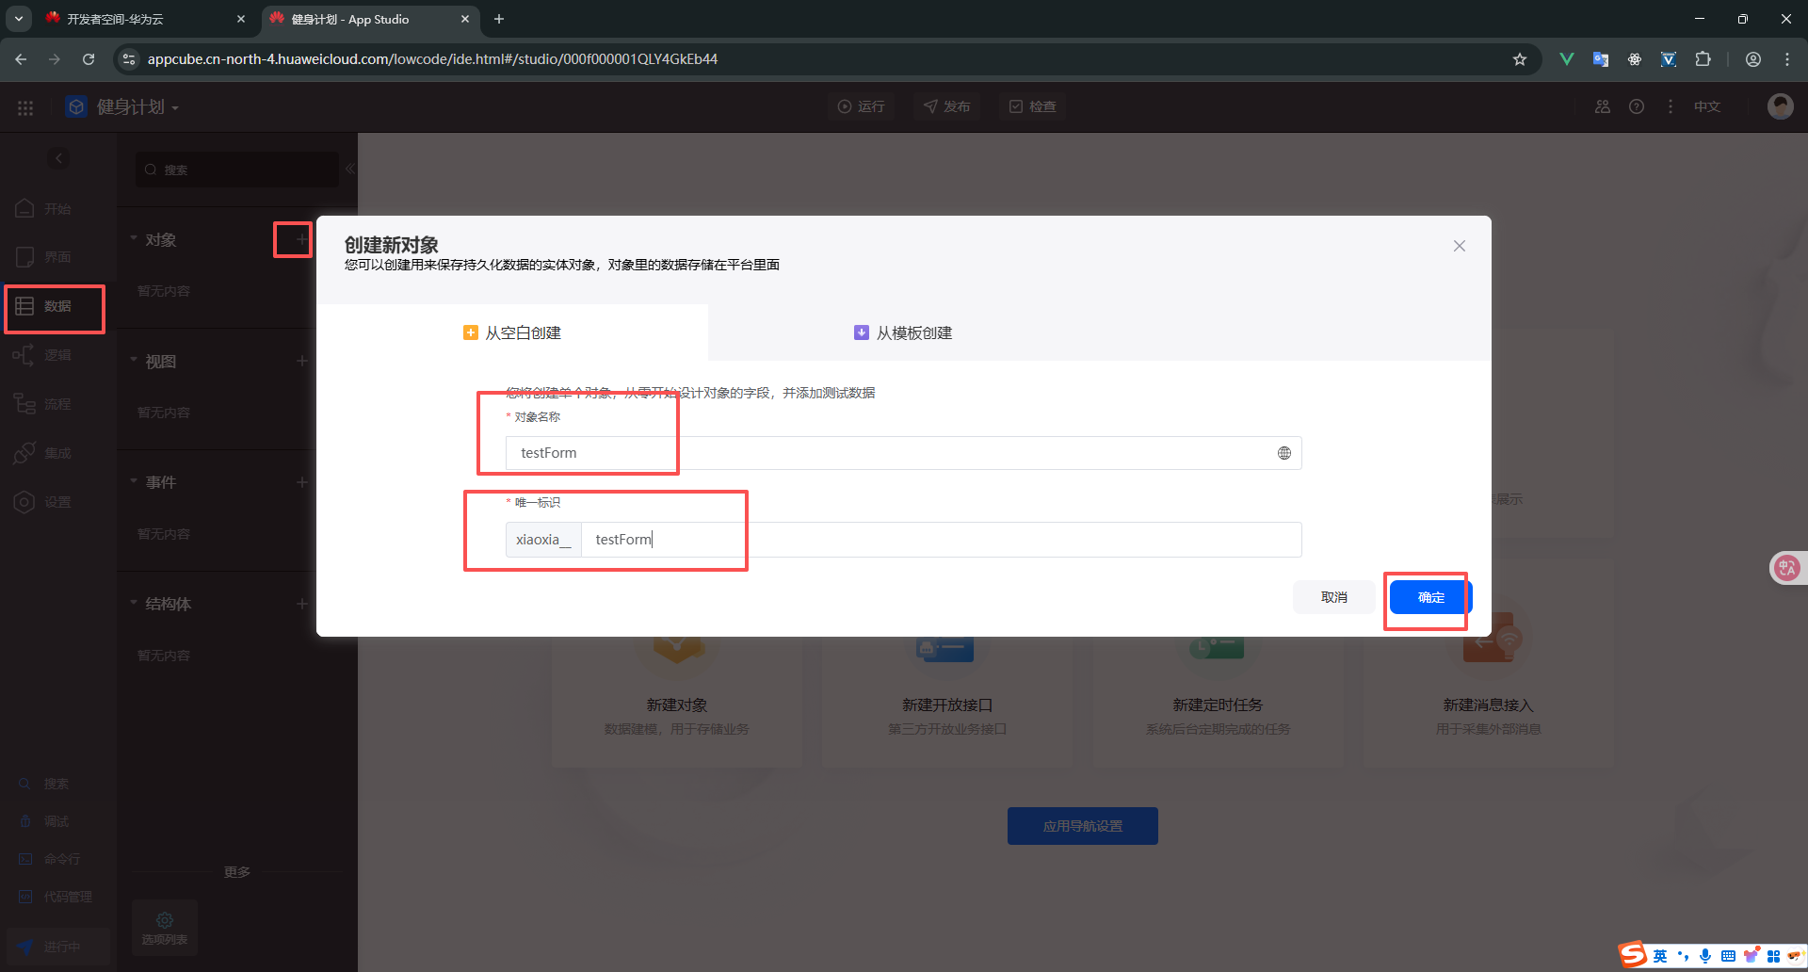Open the 设置 sidebar gear icon
The image size is (1808, 972).
[x=25, y=502]
